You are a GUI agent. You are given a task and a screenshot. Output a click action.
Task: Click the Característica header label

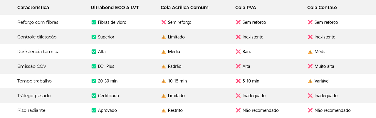point(33,8)
